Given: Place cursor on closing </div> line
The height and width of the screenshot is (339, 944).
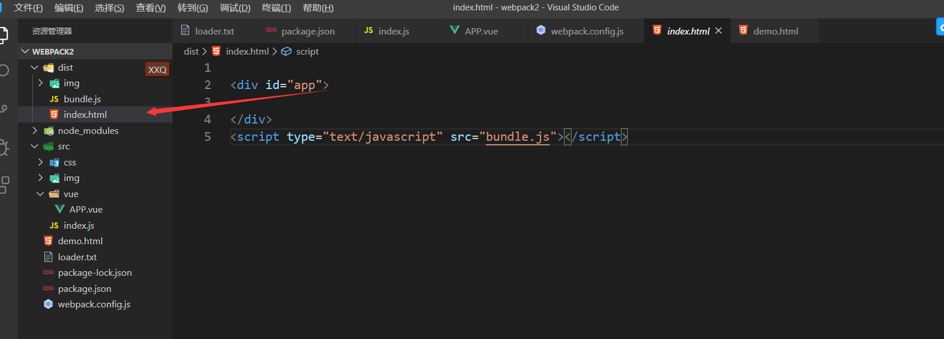Looking at the screenshot, I should tap(251, 120).
